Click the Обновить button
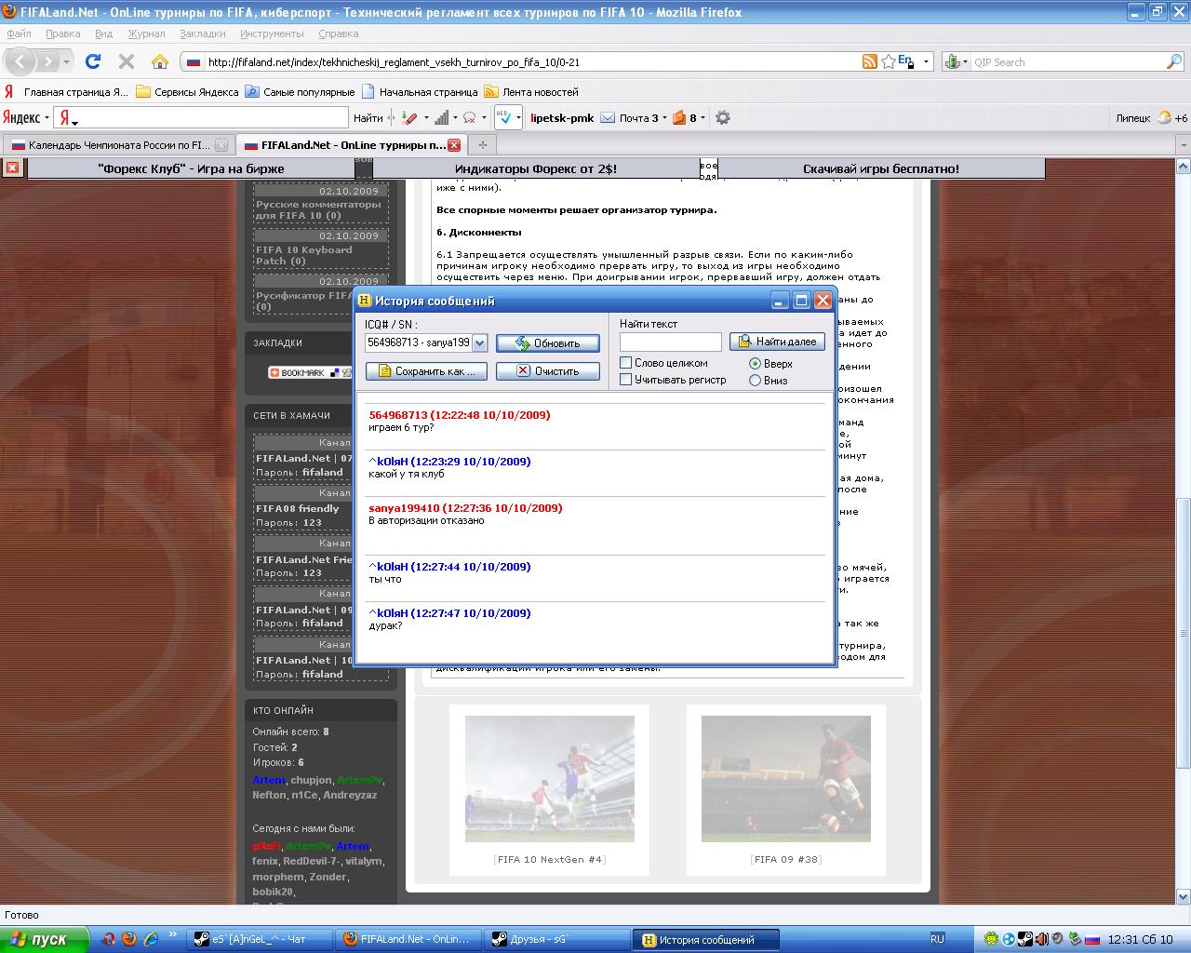 tap(547, 343)
